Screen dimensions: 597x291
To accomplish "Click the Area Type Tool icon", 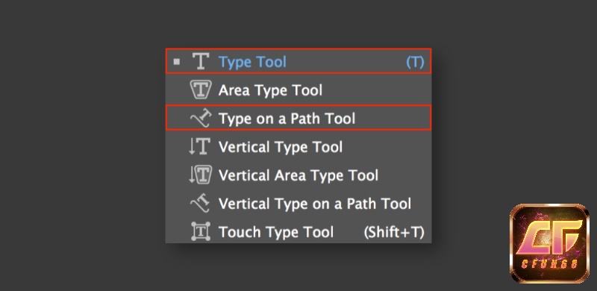I will [201, 90].
